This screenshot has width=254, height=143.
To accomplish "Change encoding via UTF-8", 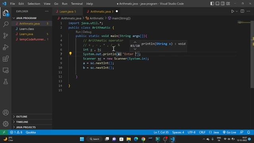I will (191, 132).
